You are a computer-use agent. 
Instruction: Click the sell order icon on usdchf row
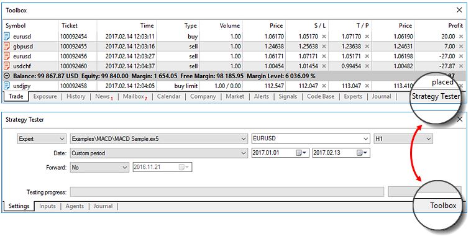[x=7, y=66]
